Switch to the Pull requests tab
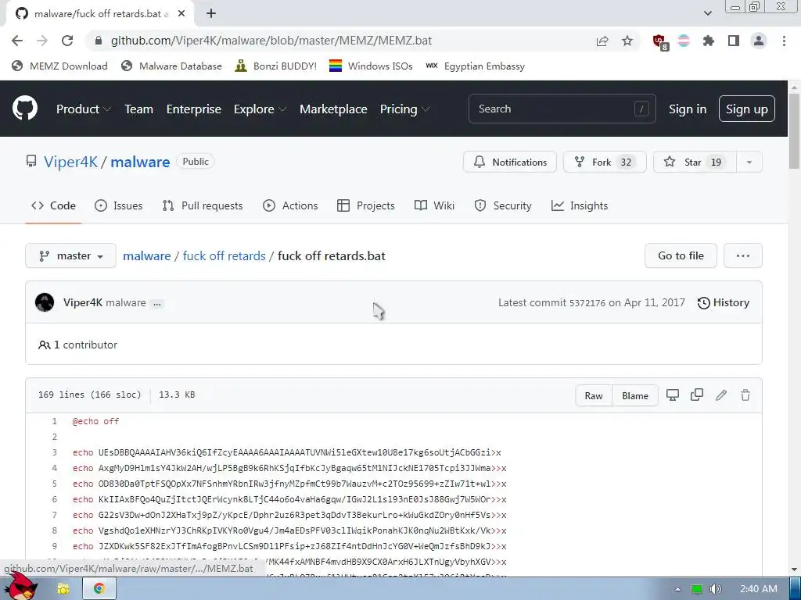 click(x=203, y=205)
